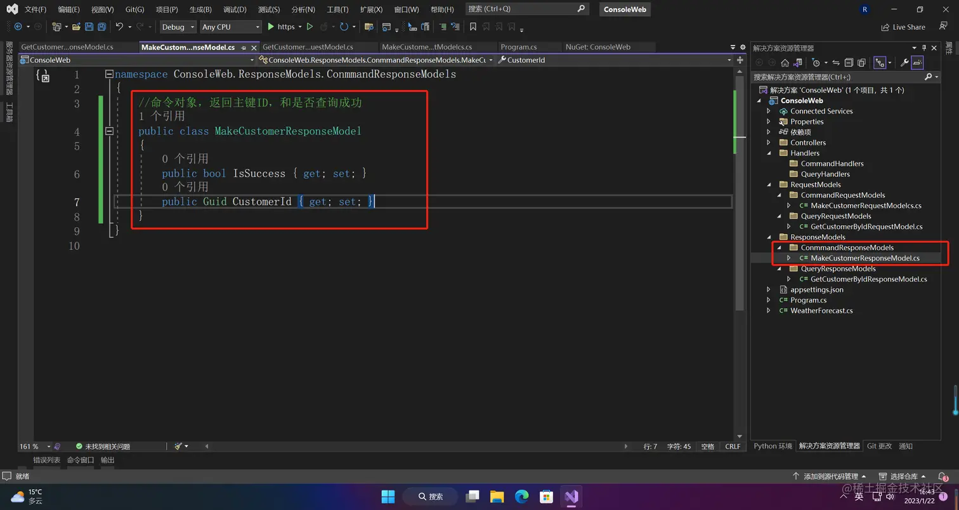Toggle preview selected items button in Solution Explorer
959x510 pixels.
pos(917,62)
